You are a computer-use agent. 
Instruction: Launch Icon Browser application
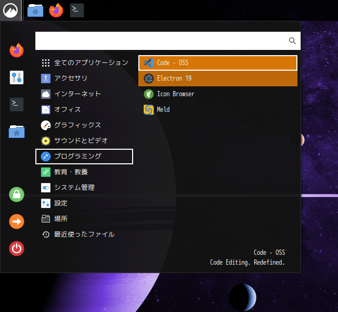pos(218,94)
